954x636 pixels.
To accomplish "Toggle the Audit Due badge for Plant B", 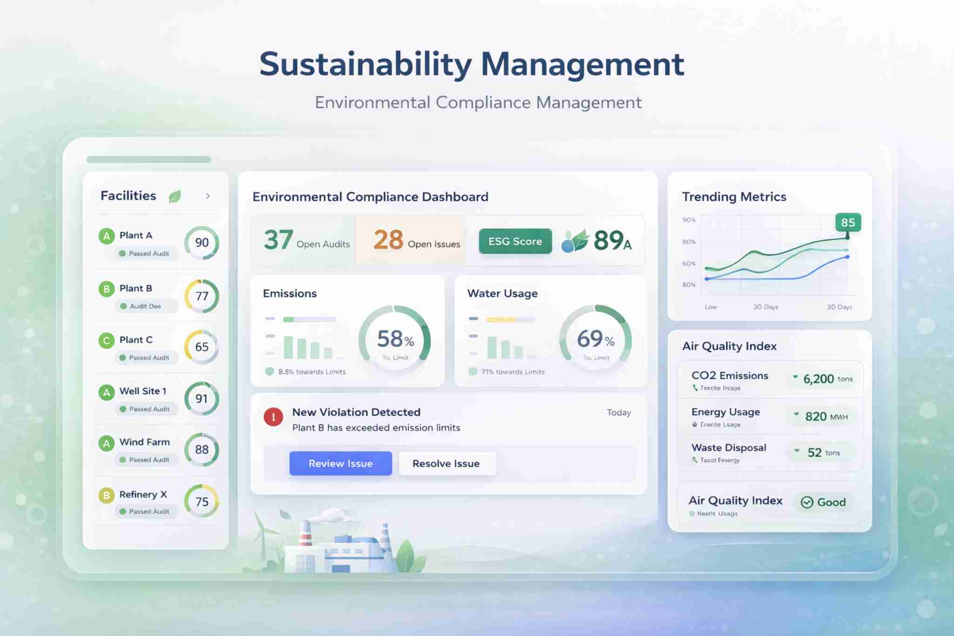I will click(x=142, y=307).
